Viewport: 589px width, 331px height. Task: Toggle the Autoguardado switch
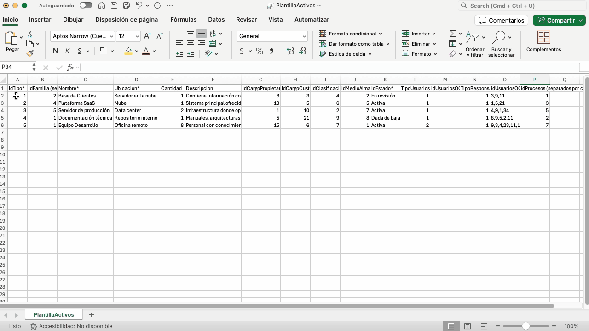click(86, 6)
